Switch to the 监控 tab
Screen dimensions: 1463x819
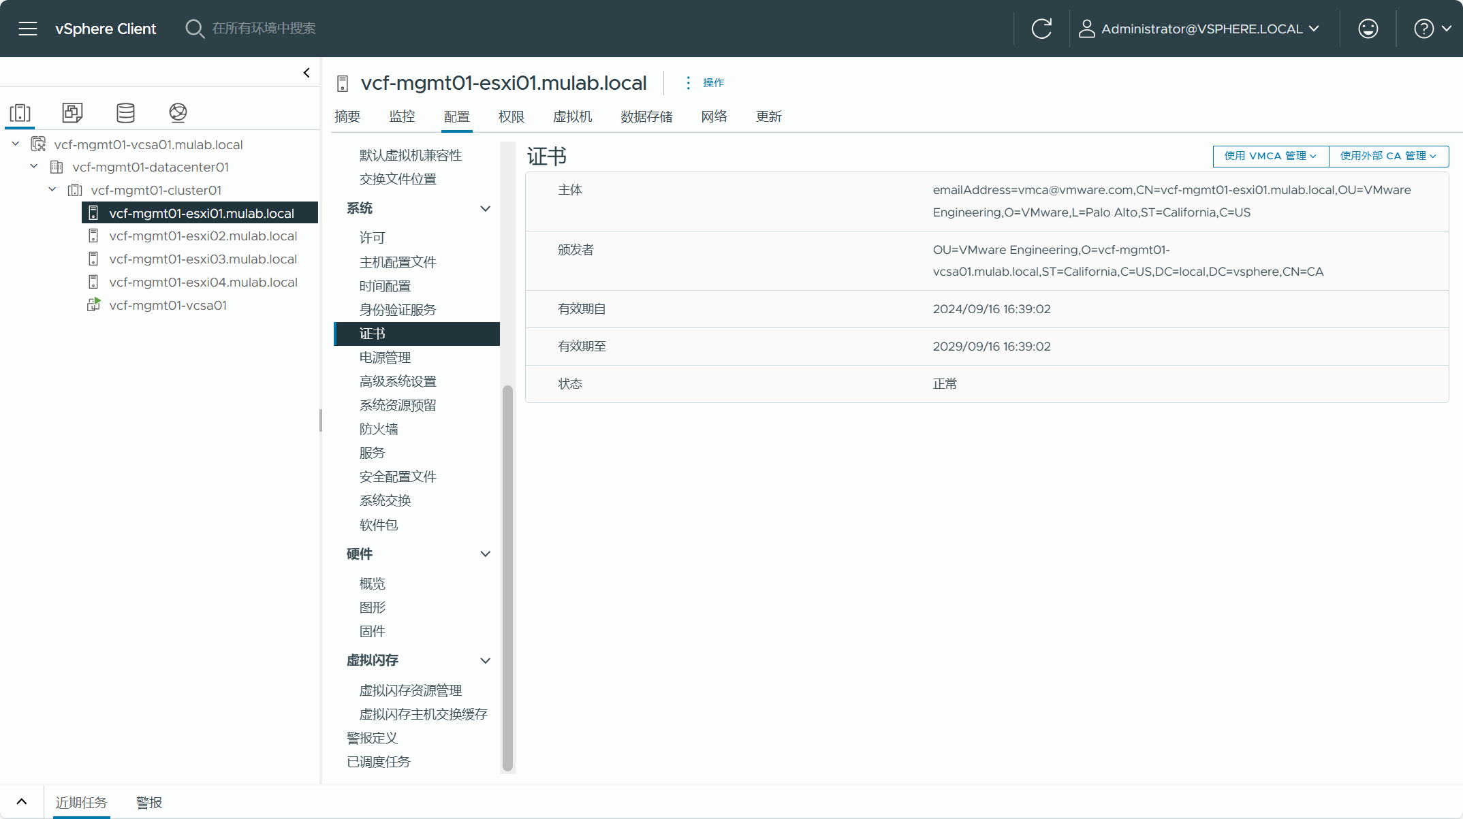pyautogui.click(x=402, y=116)
